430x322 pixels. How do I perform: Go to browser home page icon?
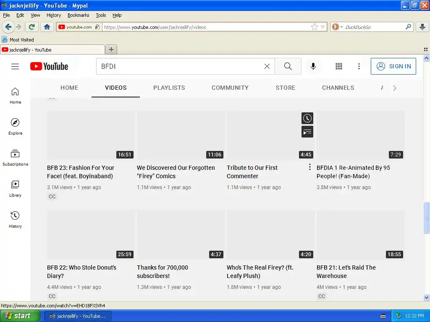(47, 27)
